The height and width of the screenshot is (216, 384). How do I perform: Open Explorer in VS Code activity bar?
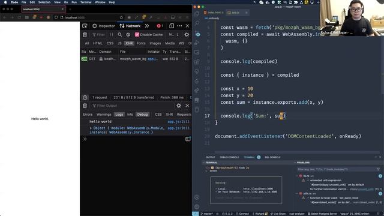click(197, 14)
